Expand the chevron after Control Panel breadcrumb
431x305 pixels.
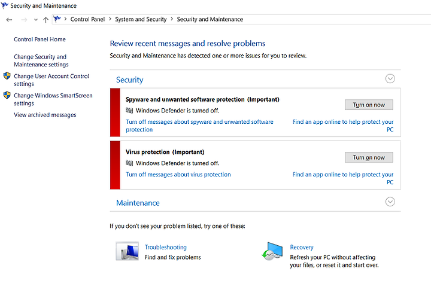point(110,19)
